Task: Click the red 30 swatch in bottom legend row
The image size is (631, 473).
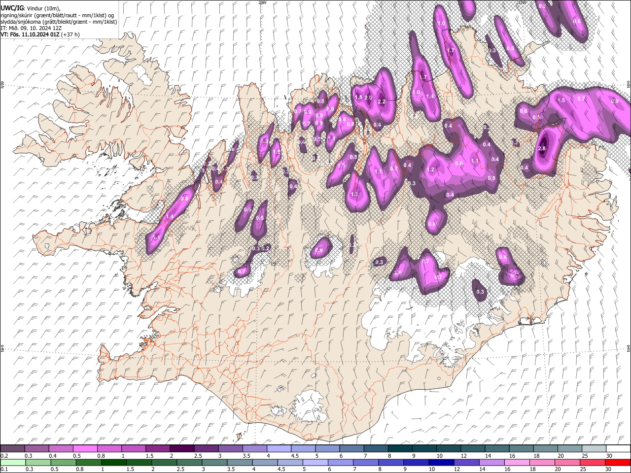Action: [x=618, y=462]
